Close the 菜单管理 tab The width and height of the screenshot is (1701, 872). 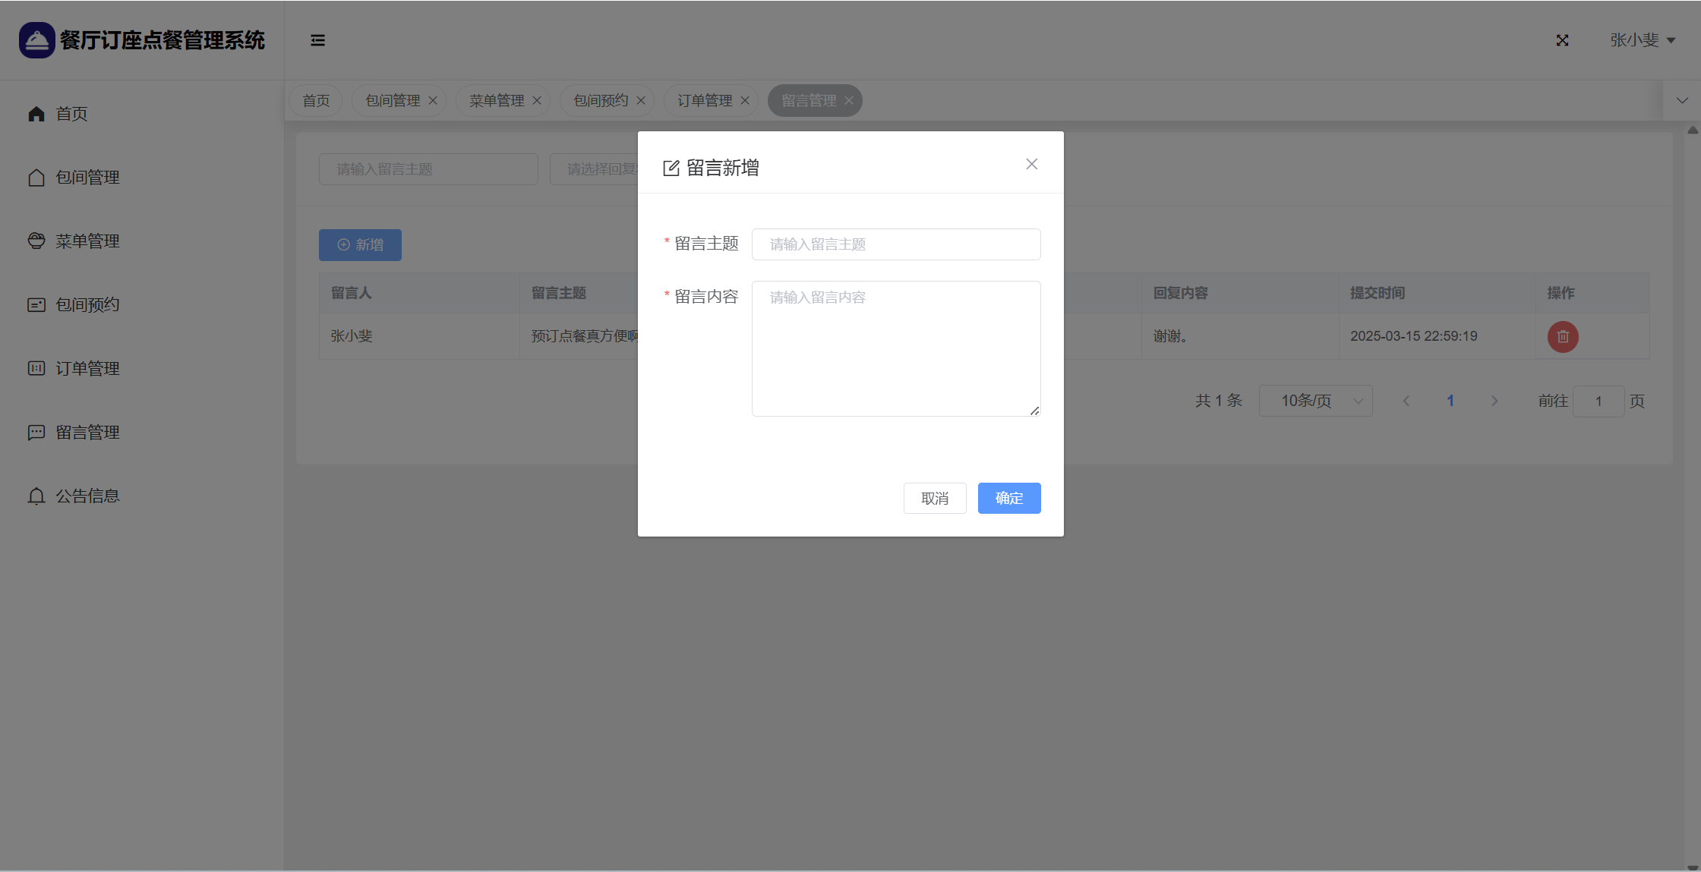[537, 100]
